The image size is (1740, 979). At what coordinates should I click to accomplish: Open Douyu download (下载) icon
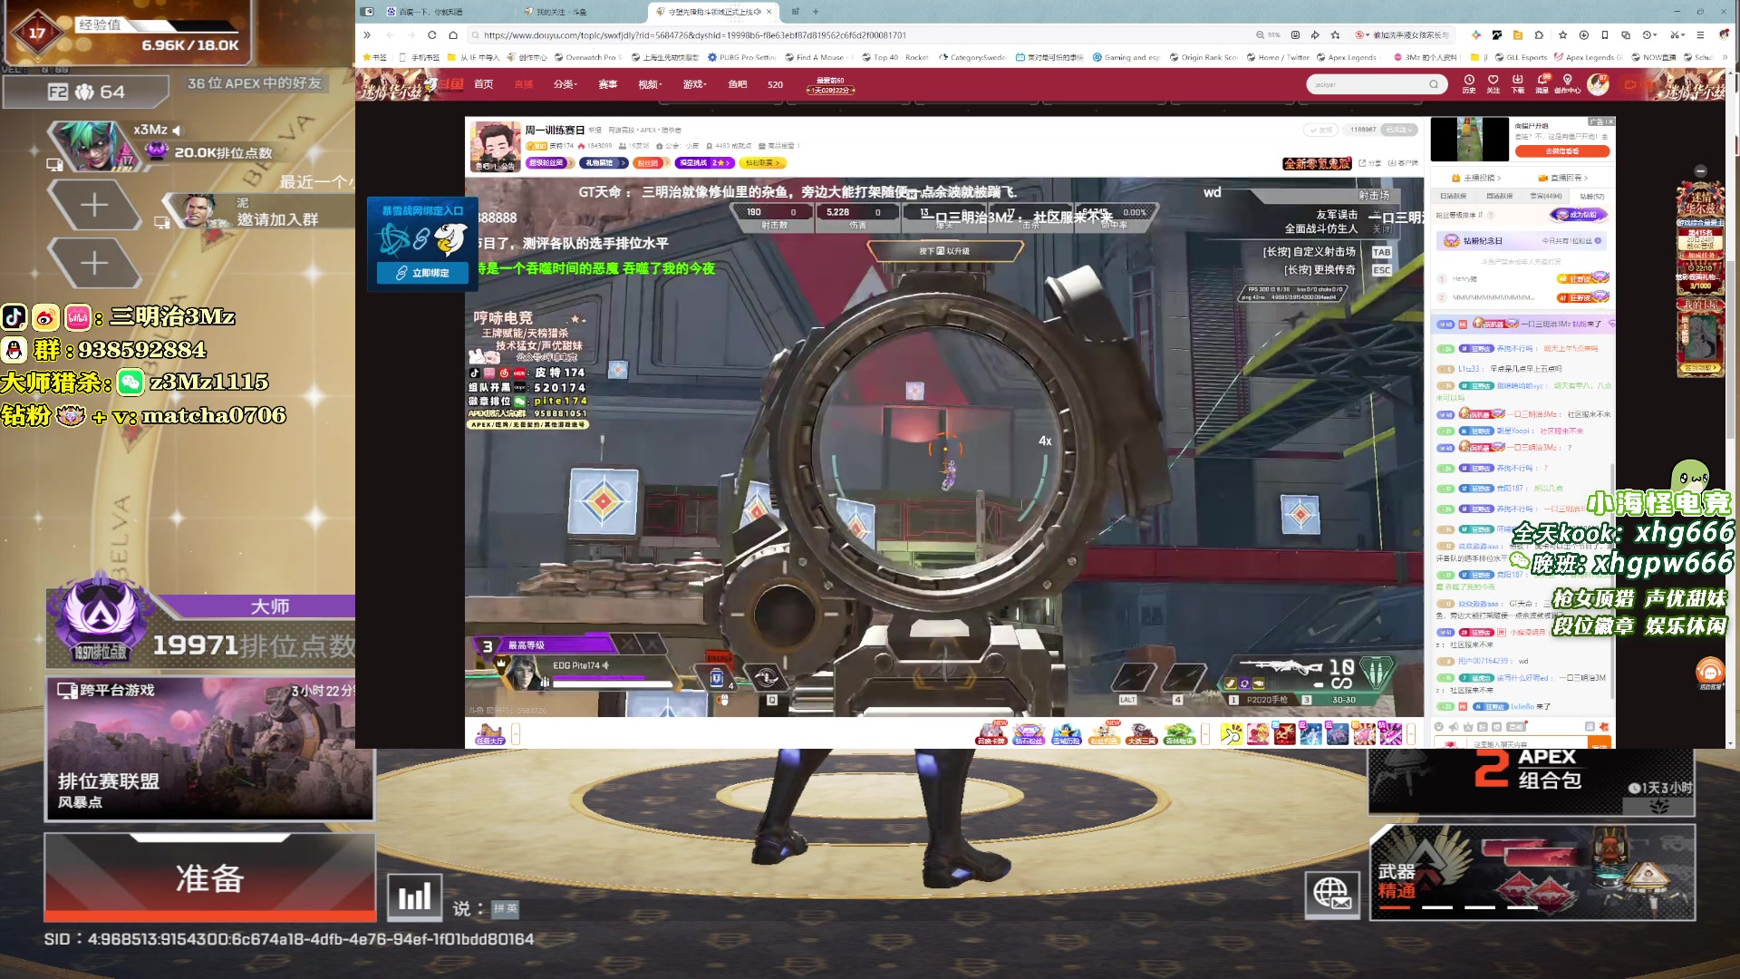(x=1518, y=83)
